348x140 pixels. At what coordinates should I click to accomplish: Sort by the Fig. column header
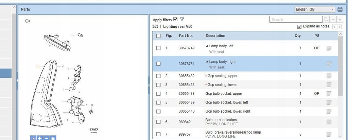[169, 36]
